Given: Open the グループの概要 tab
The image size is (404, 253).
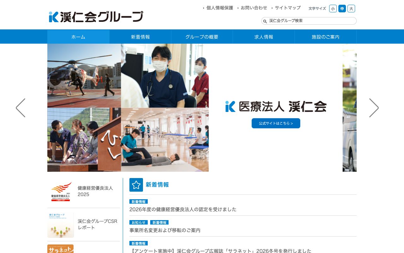Looking at the screenshot, I should pyautogui.click(x=202, y=37).
